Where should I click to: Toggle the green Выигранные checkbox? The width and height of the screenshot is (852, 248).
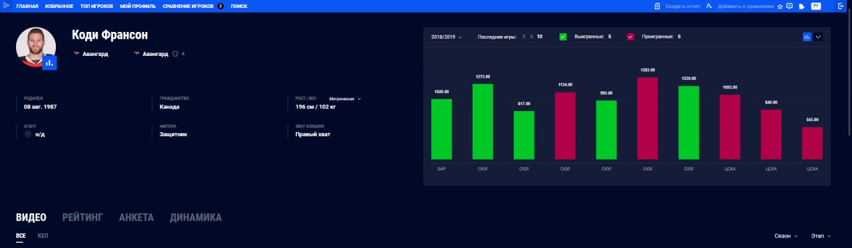click(563, 37)
